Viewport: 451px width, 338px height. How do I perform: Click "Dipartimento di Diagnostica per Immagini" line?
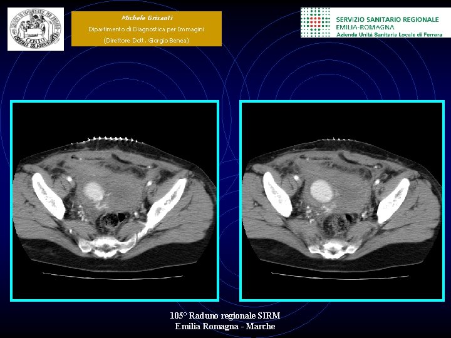point(146,29)
